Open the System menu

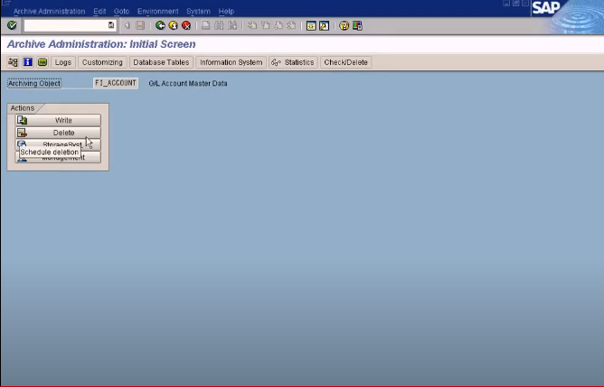pyautogui.click(x=198, y=11)
